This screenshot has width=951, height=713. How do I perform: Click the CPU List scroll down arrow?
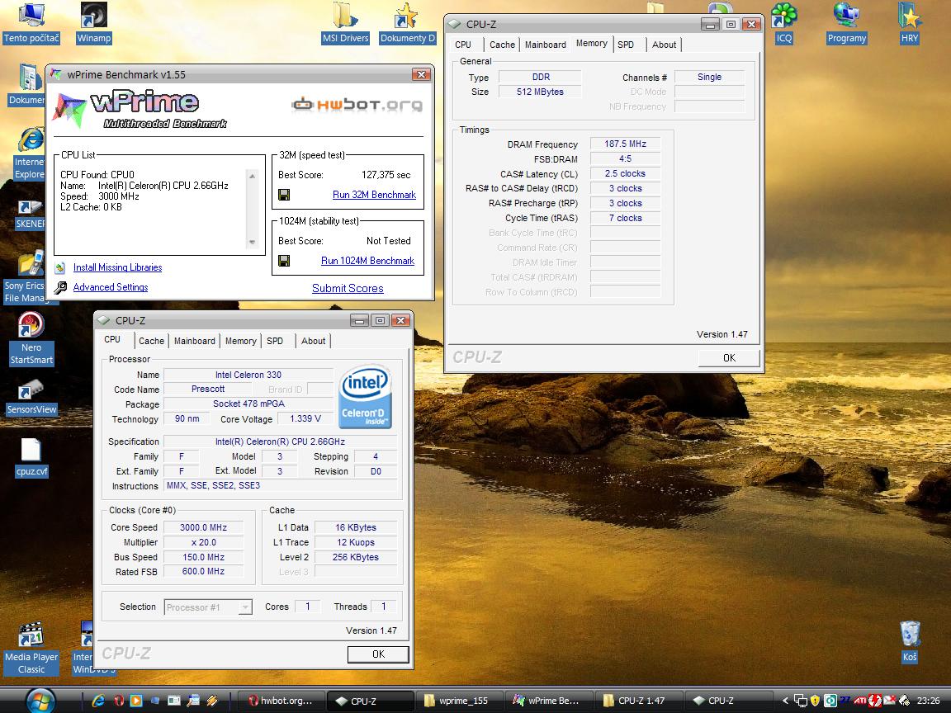[x=253, y=243]
